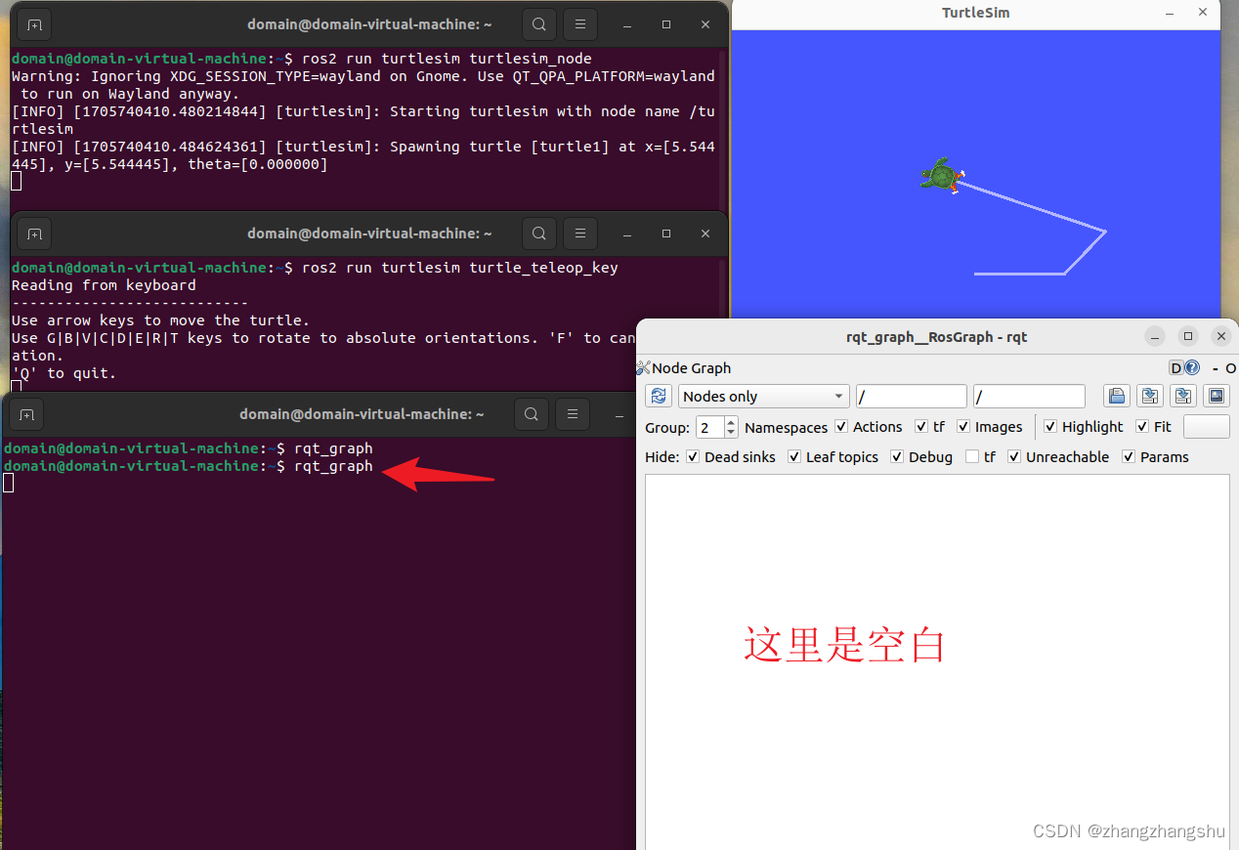Open hamburger menu in turtle_teleop_key terminal
This screenshot has height=850, width=1239.
pos(580,234)
